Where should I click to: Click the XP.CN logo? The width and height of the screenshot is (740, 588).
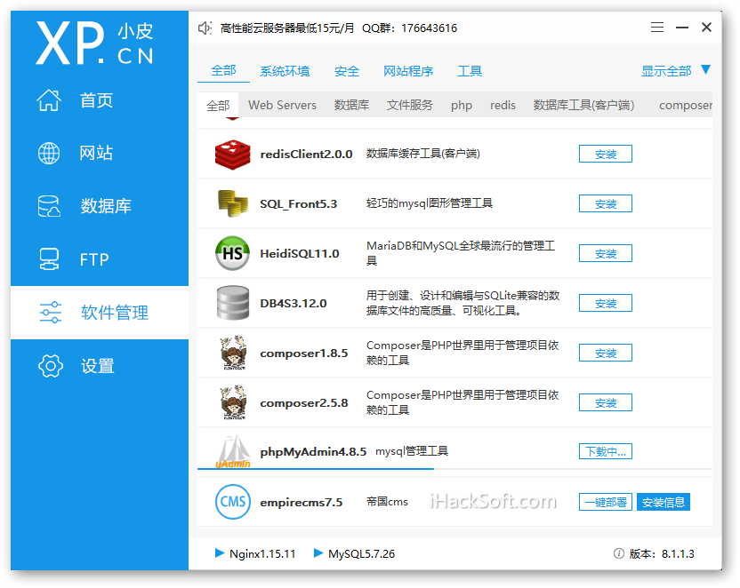tap(95, 43)
